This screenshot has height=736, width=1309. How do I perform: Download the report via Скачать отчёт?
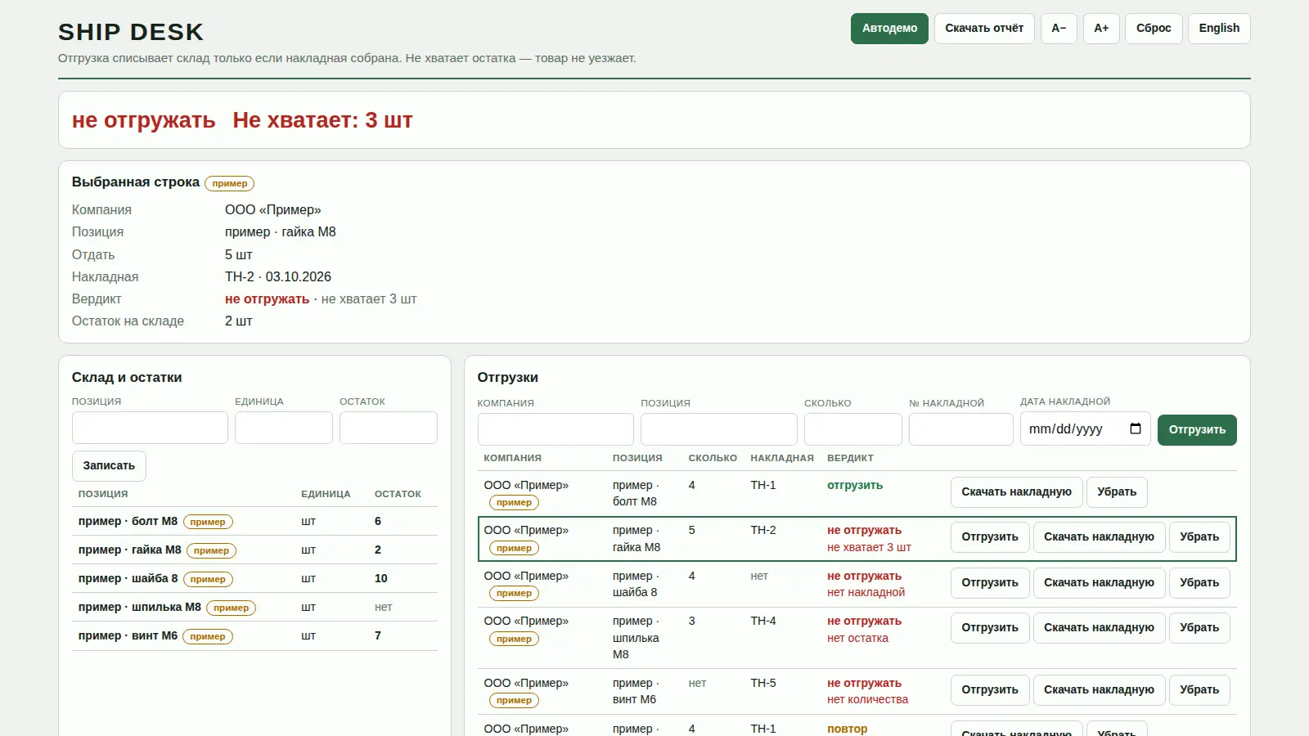(984, 29)
